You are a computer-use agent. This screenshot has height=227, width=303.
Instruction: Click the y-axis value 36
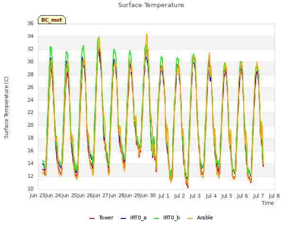pyautogui.click(x=30, y=23)
